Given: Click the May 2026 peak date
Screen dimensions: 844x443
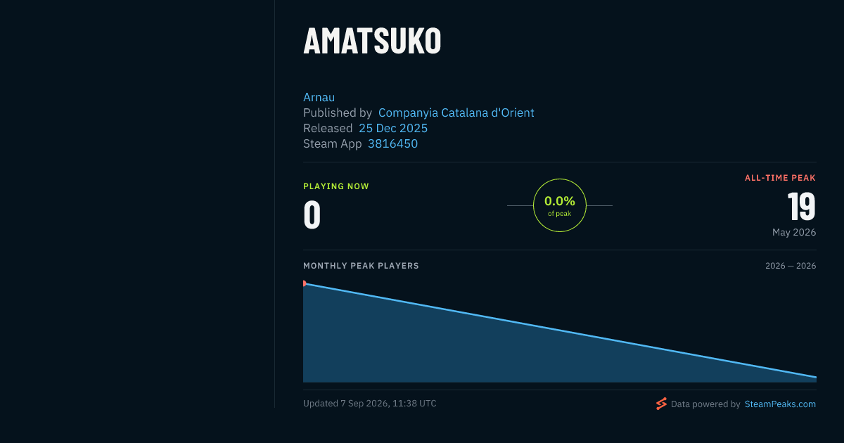Looking at the screenshot, I should coord(794,232).
